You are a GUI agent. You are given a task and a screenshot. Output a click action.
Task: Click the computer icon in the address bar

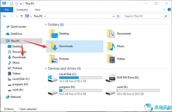[27, 16]
